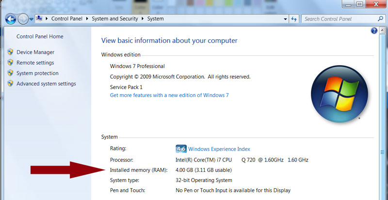Click the shield icon beside Device Manager
Viewport: 388px width, 200px height.
coord(10,52)
